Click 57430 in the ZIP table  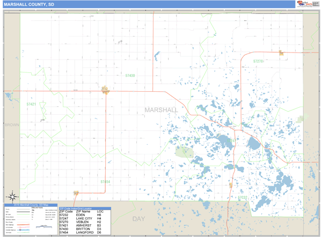(x=64, y=229)
